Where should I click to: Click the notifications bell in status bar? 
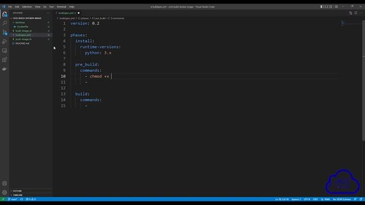pos(361,199)
